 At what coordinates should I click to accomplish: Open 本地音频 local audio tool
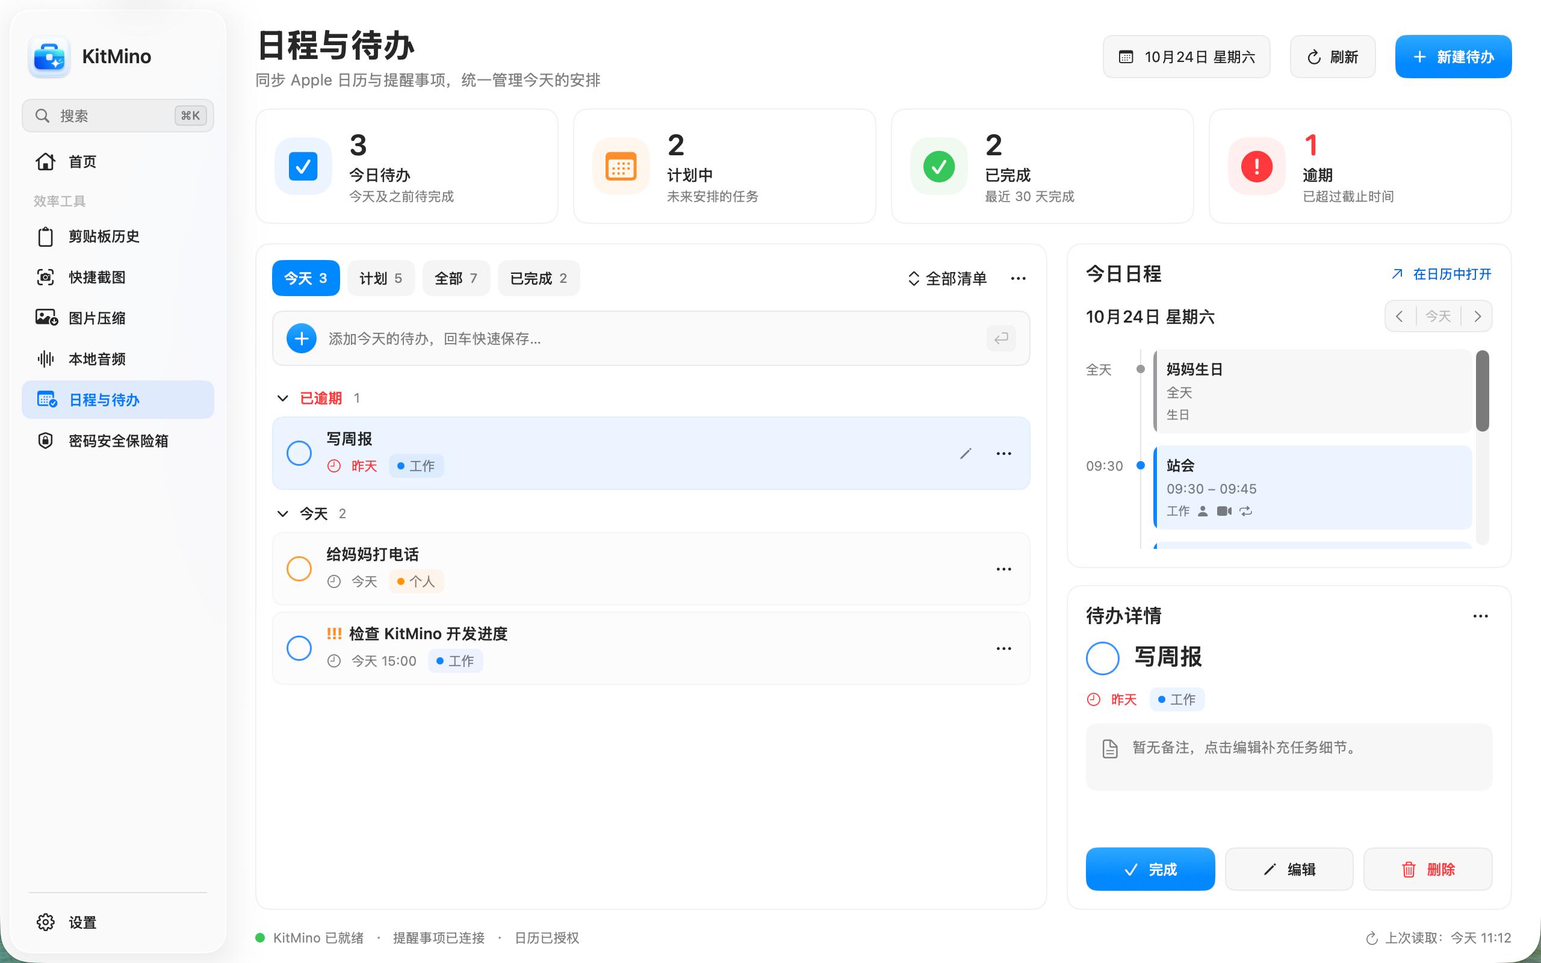coord(118,359)
